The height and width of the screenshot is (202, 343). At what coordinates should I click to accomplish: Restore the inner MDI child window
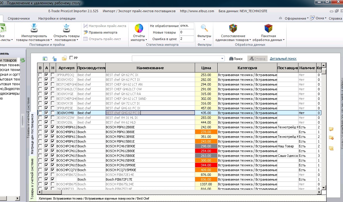pyautogui.click(x=336, y=11)
